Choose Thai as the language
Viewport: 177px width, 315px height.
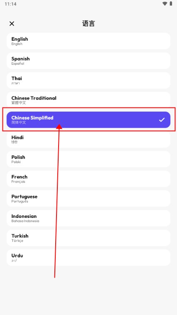(x=88, y=81)
